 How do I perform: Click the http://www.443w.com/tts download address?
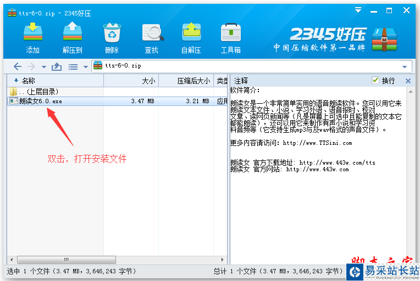click(337, 162)
